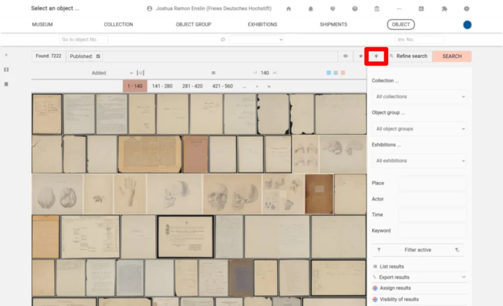Go to page 281 - 420
The width and height of the screenshot is (503, 306).
tap(192, 86)
